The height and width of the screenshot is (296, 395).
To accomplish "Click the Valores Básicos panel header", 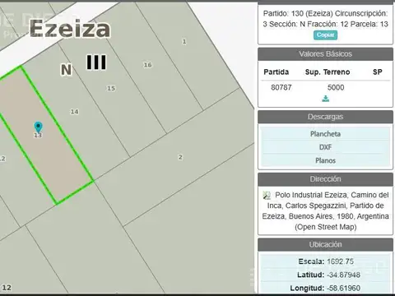I will tap(325, 54).
